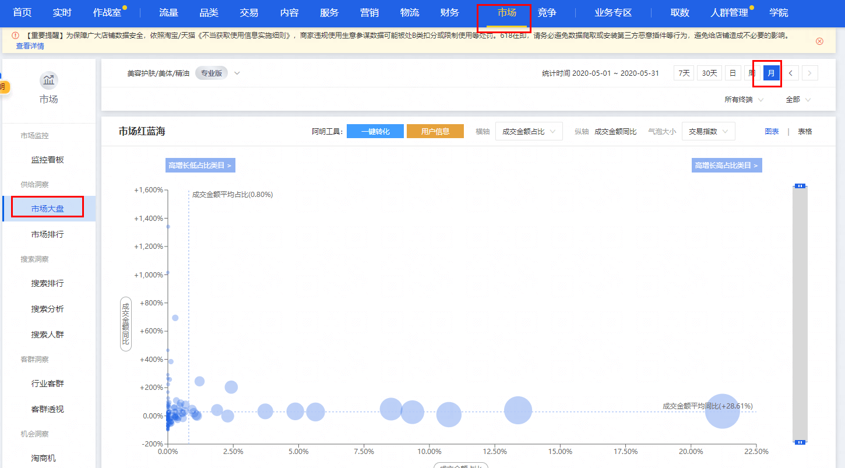
Task: Select the 日 time granularity
Action: 733,73
